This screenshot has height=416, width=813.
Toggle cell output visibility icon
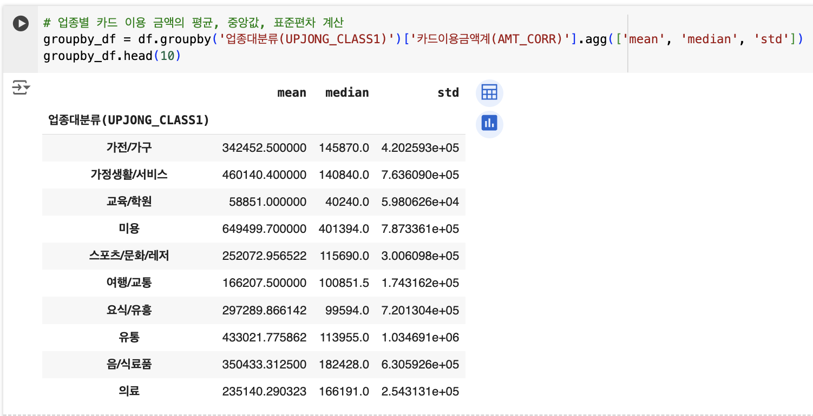coord(21,88)
